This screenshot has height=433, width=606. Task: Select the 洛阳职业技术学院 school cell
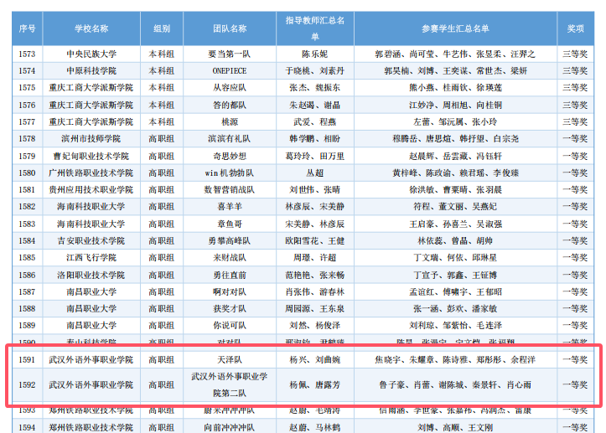point(91,275)
